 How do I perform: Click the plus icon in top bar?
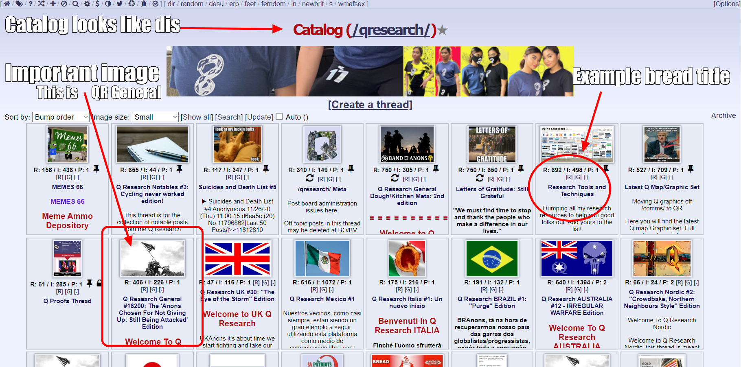(x=53, y=4)
